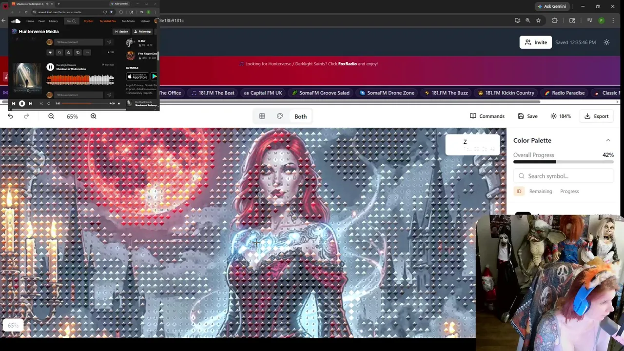Screen dimensions: 624x351
Task: Open the media control icon in browser toolbar
Action: (x=589, y=20)
